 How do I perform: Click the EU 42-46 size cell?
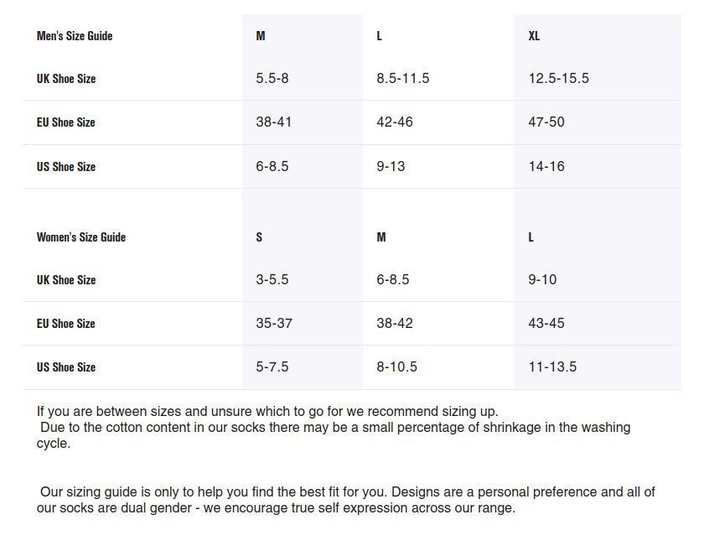[x=395, y=122]
